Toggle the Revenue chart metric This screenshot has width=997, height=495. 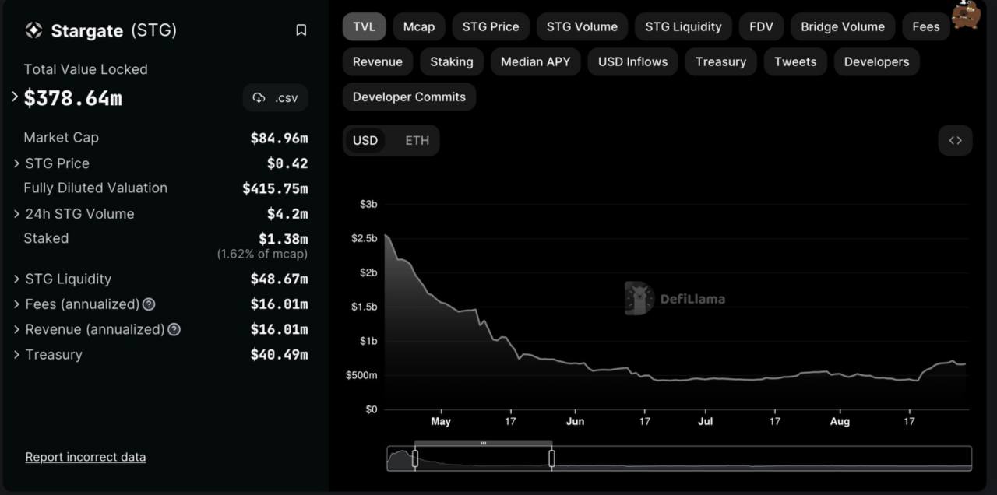tap(378, 61)
